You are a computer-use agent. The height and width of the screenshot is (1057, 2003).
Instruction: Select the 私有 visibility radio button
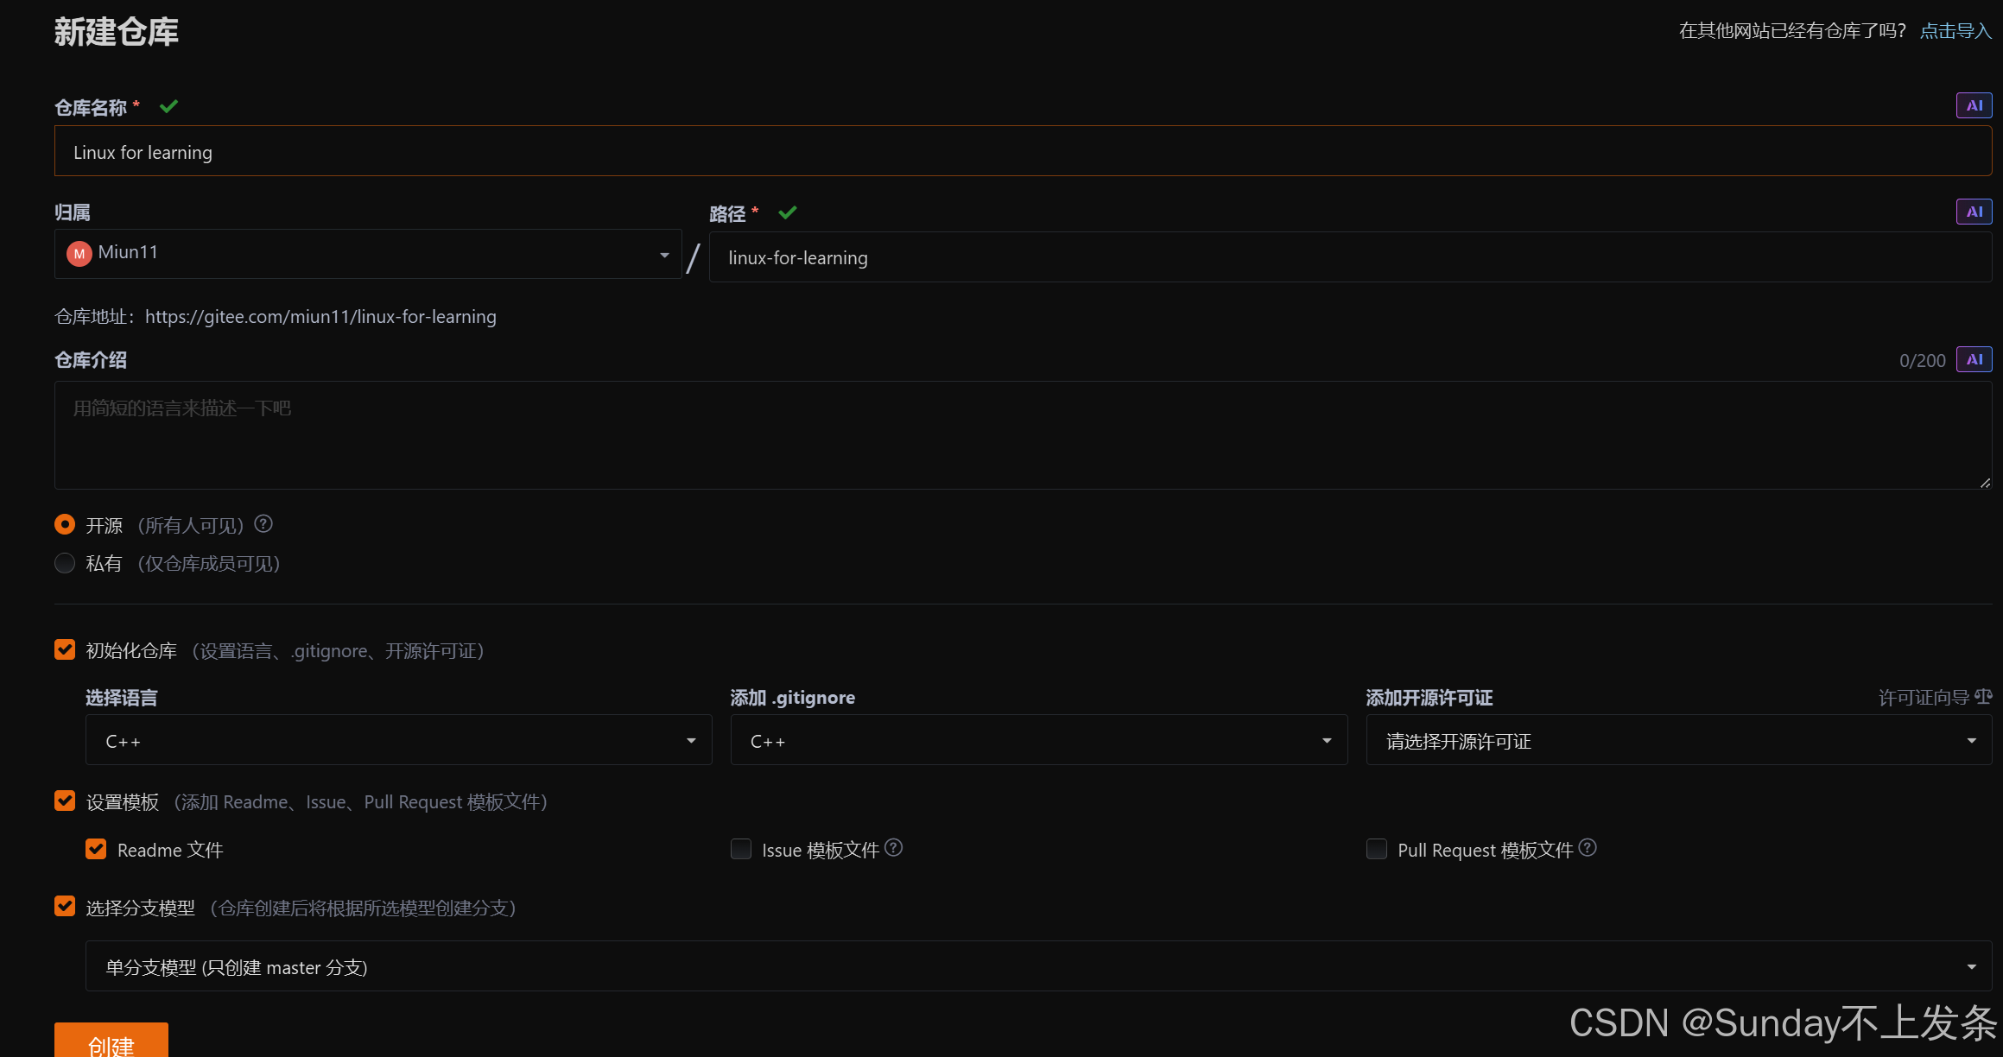coord(65,563)
